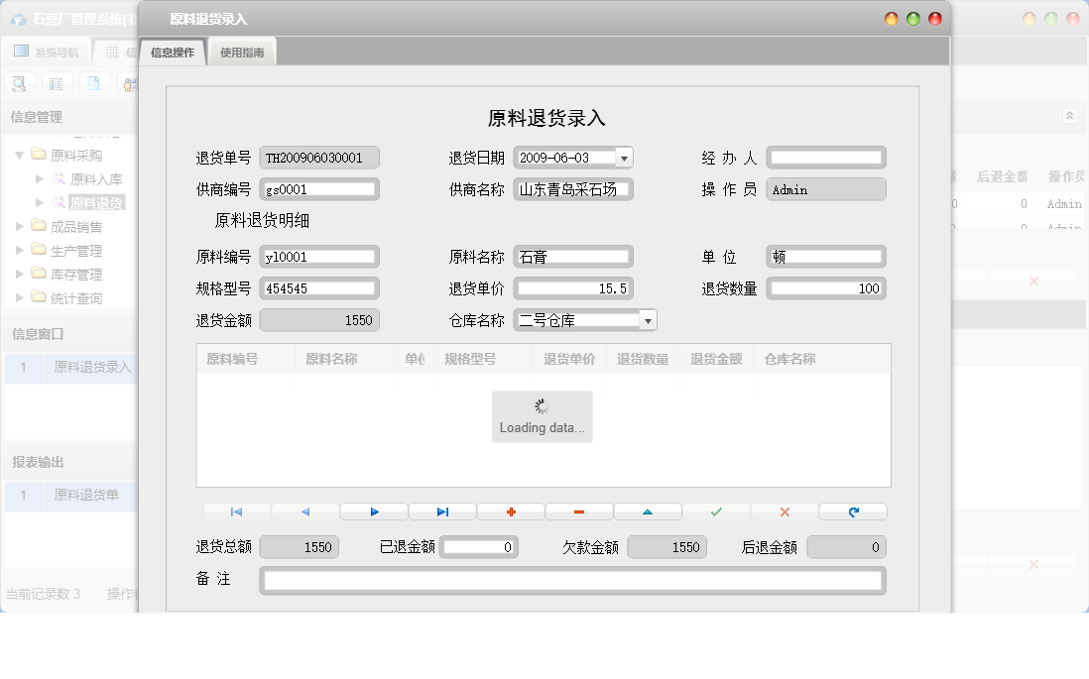Switch to the 使用指南 tab

[242, 50]
